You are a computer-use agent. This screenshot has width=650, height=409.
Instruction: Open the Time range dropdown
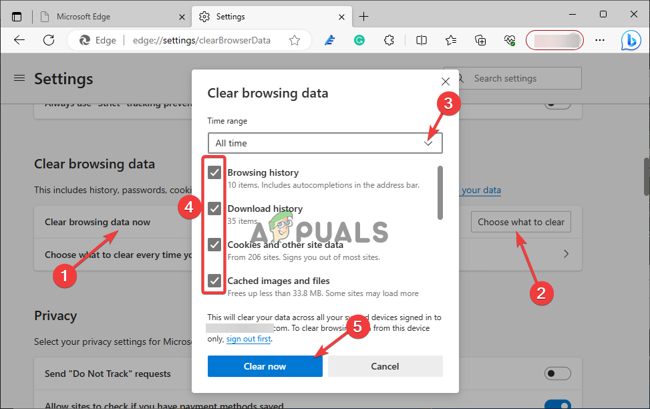coord(428,142)
